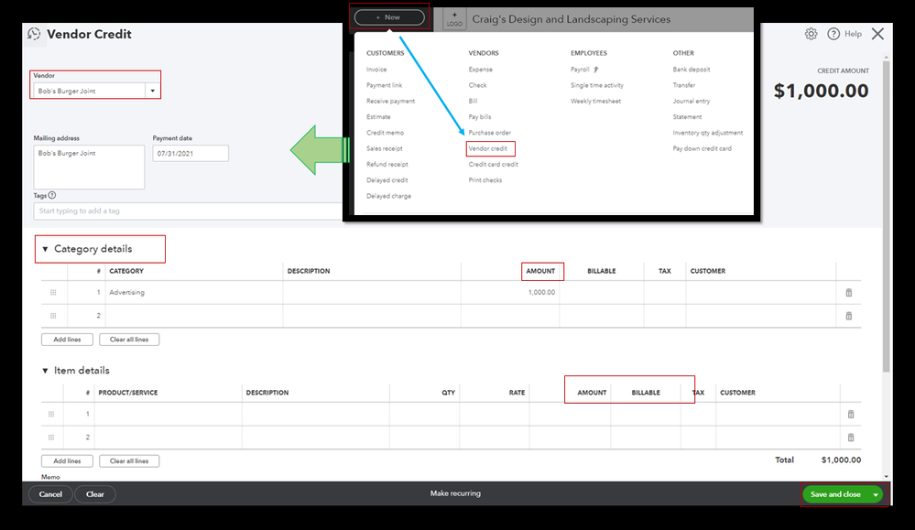Grab drag handle of Advertising category row

coord(53,293)
